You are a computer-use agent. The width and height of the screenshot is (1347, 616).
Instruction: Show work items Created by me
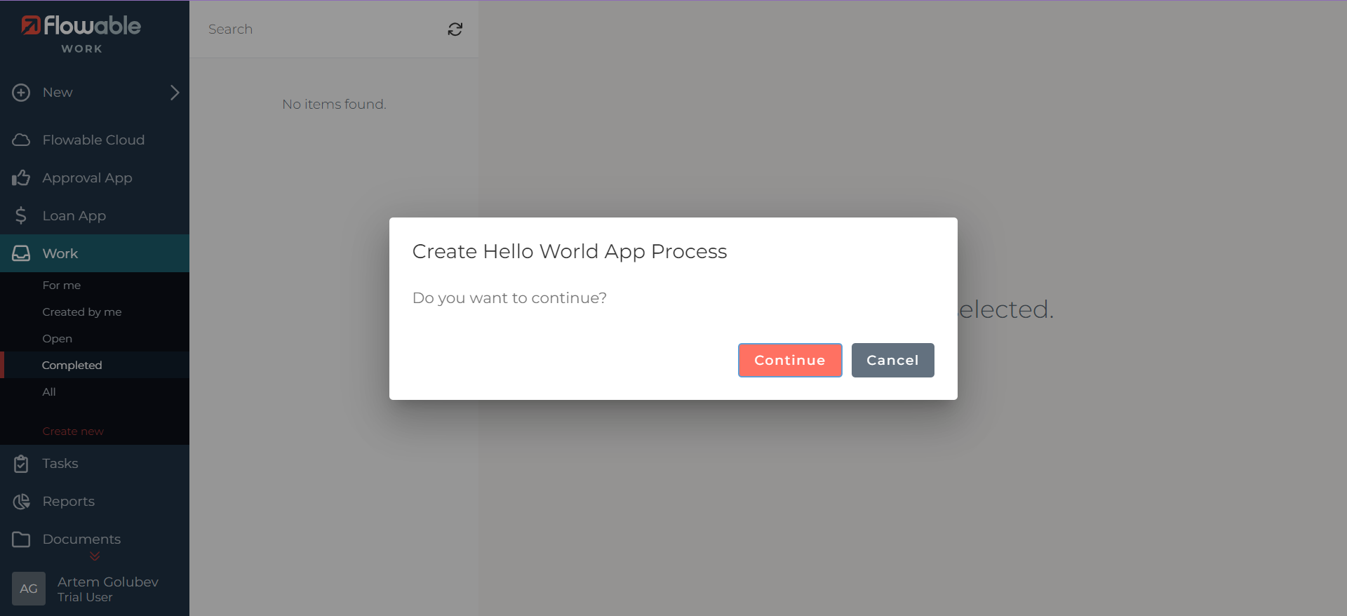(x=81, y=312)
